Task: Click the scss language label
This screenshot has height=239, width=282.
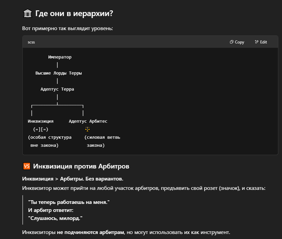Action: tap(31, 42)
